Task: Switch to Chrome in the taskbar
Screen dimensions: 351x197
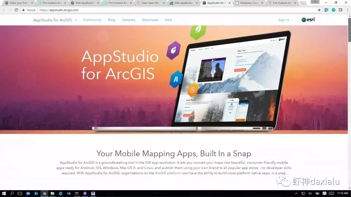Action: 44,193
